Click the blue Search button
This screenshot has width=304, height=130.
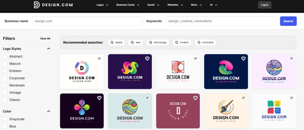(288, 21)
